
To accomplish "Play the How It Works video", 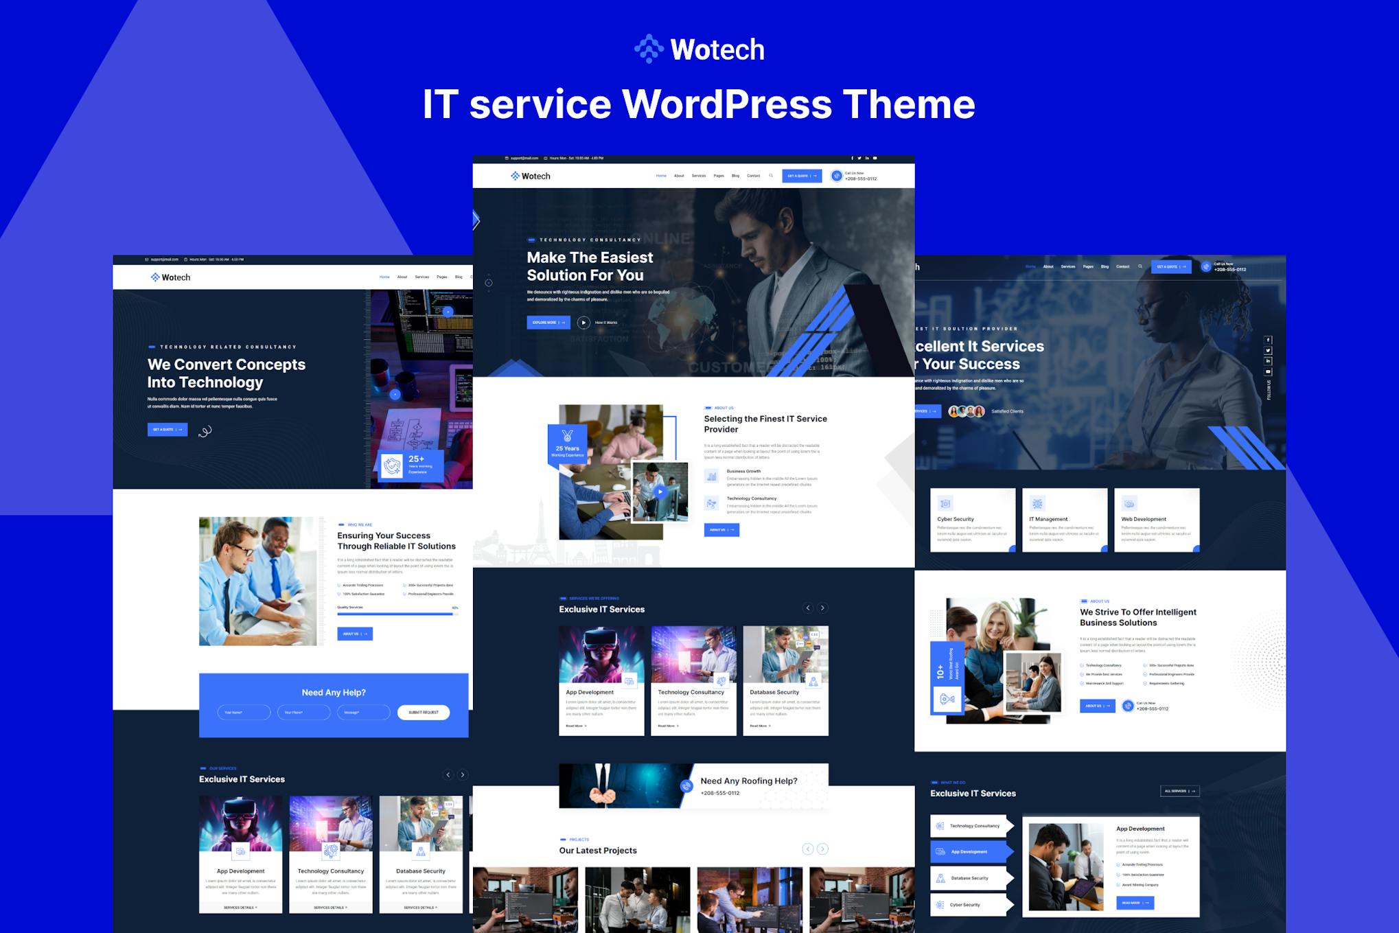I will (583, 323).
